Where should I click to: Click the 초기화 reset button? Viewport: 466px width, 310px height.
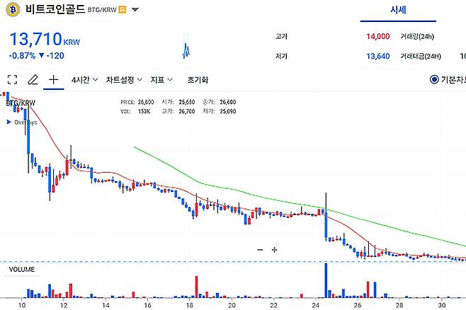pyautogui.click(x=198, y=79)
